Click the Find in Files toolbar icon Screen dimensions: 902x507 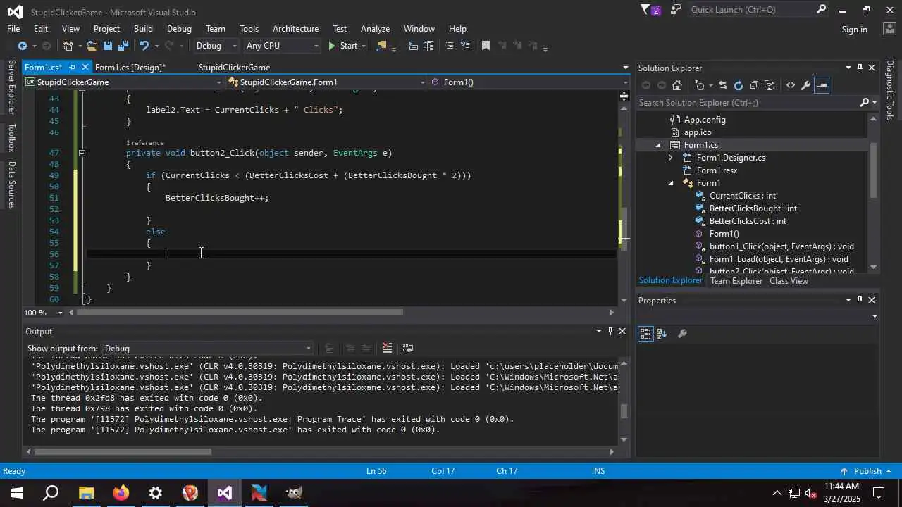coord(382,46)
